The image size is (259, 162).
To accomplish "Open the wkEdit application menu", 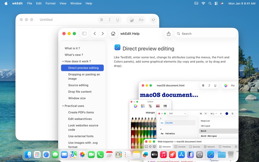I will click(x=17, y=3).
